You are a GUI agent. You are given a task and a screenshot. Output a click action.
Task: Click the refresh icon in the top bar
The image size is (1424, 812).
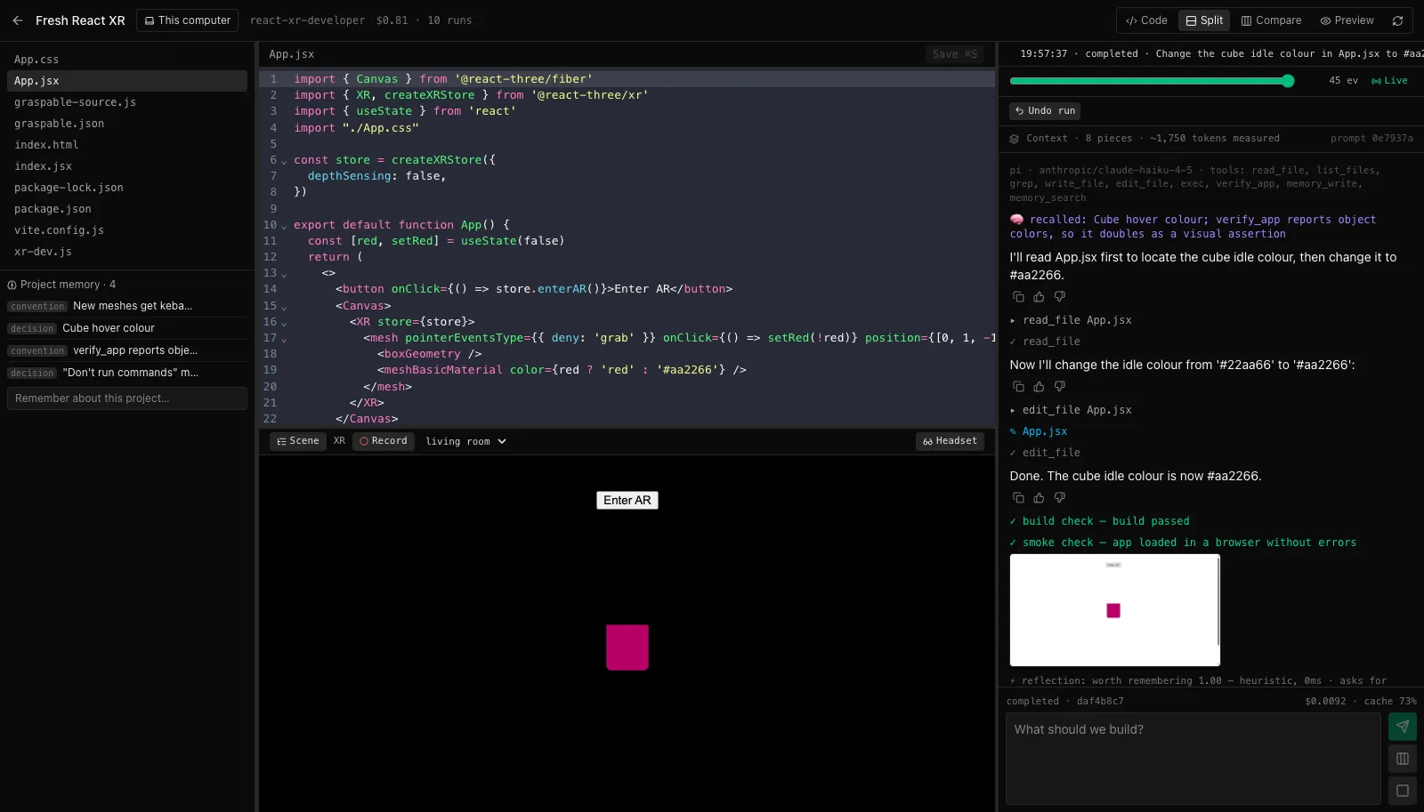tap(1398, 20)
